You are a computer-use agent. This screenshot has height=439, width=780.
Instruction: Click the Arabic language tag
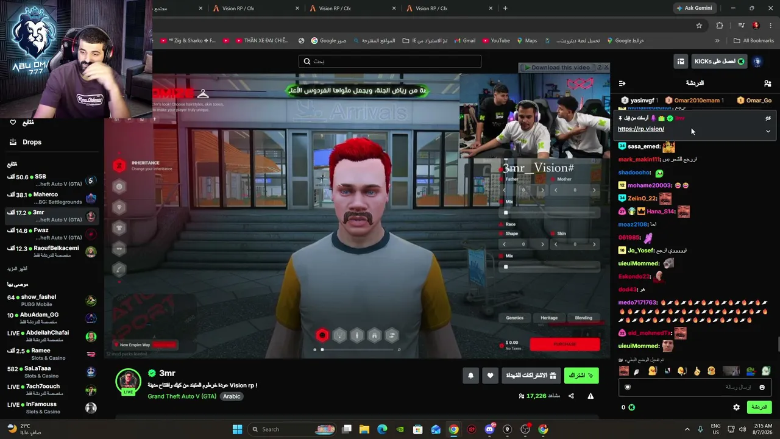point(232,396)
